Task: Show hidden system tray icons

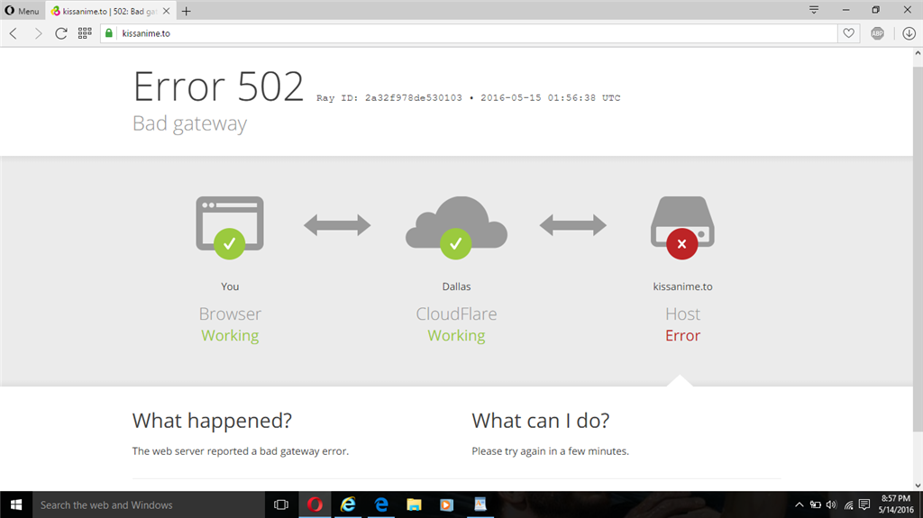Action: [x=799, y=505]
